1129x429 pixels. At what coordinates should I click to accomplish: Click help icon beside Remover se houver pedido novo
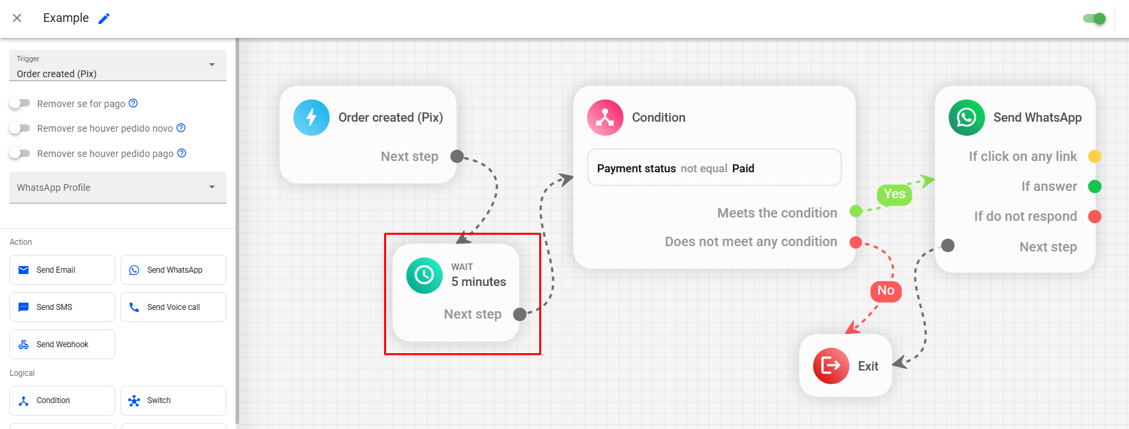point(181,128)
